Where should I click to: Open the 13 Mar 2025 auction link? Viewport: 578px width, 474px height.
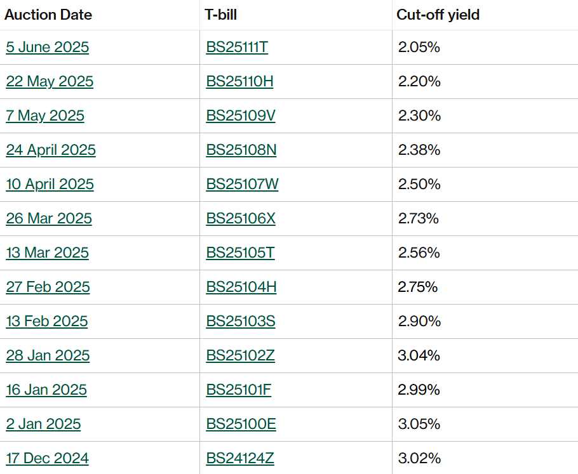(x=47, y=253)
